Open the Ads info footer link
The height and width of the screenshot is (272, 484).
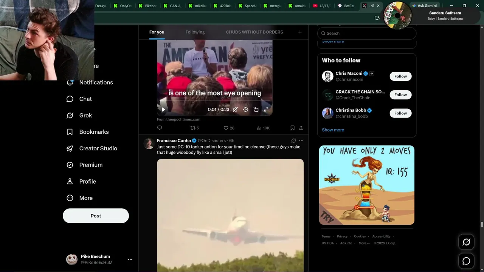coord(346,243)
